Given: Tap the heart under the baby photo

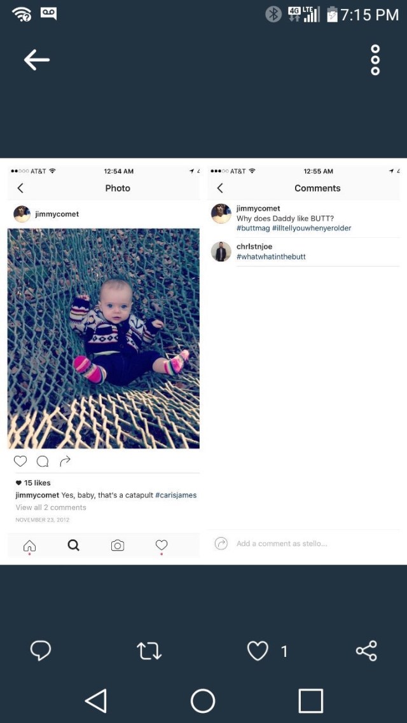Looking at the screenshot, I should 20,460.
